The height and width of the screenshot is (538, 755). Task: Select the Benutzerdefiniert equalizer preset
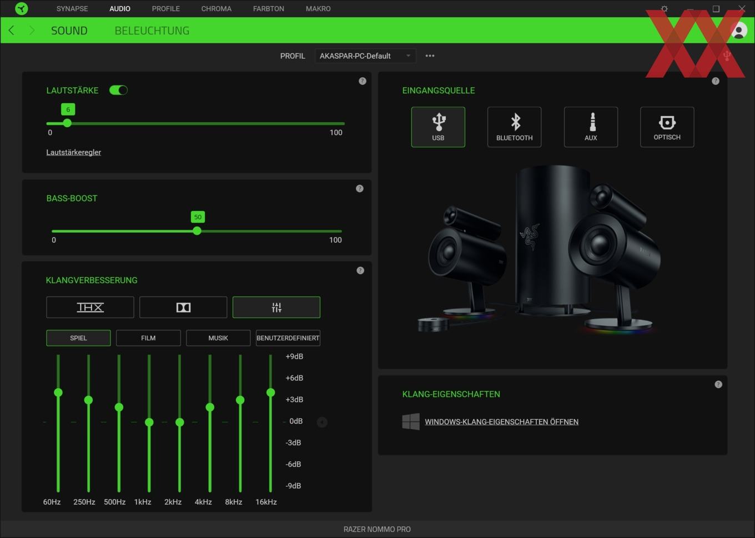pos(288,338)
